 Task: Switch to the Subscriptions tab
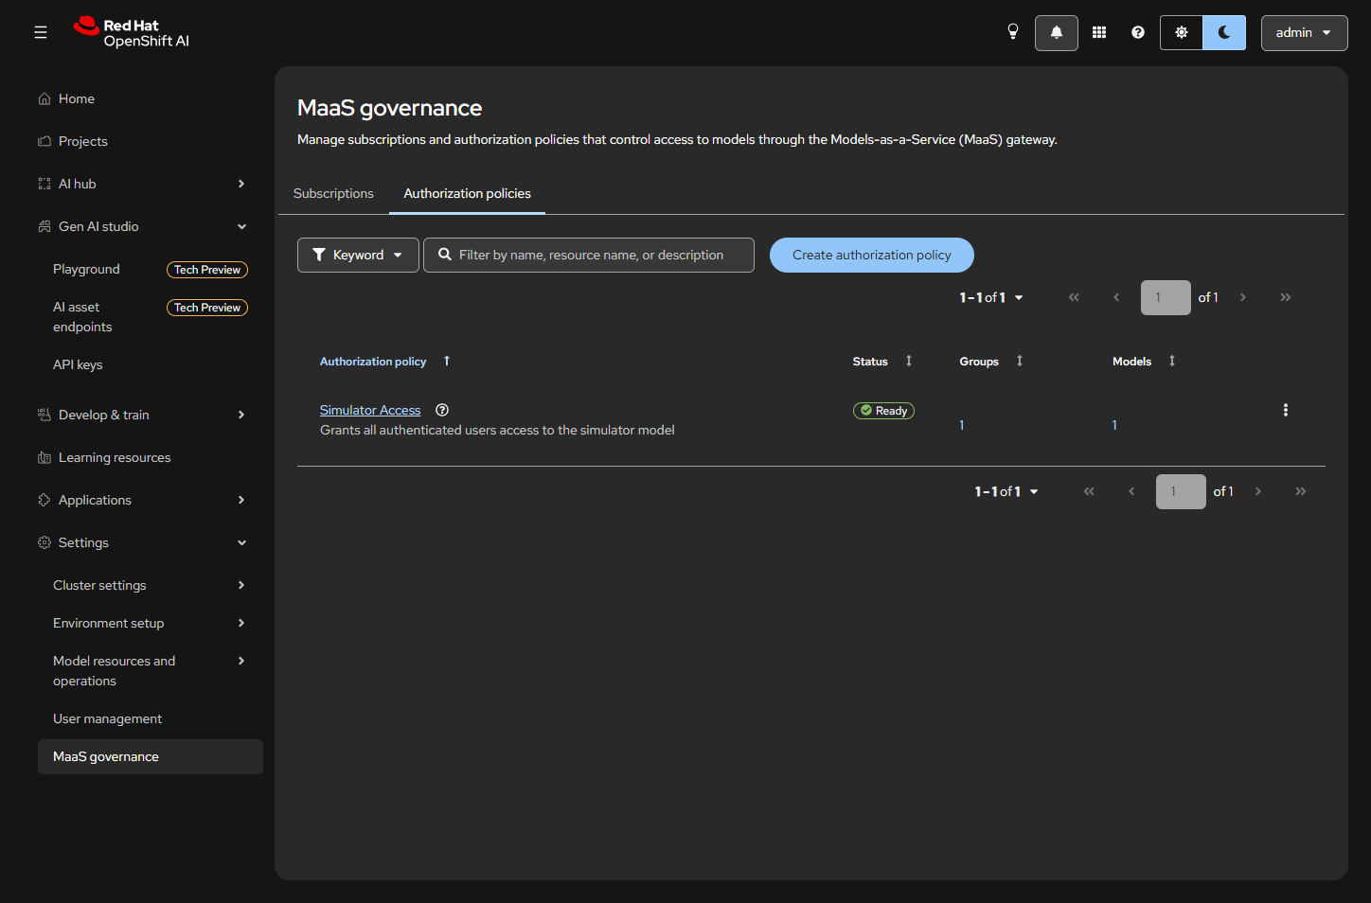click(x=333, y=193)
